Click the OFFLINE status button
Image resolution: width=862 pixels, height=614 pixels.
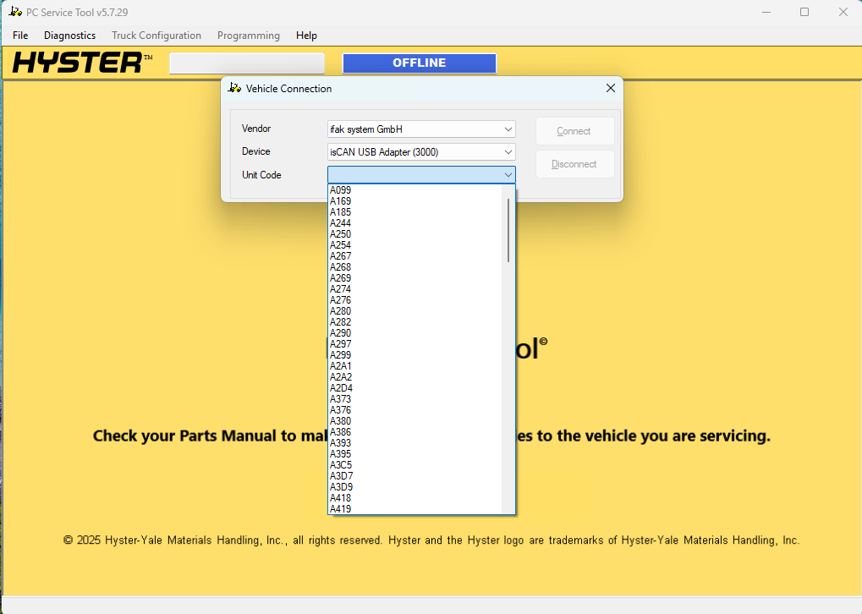pos(419,62)
